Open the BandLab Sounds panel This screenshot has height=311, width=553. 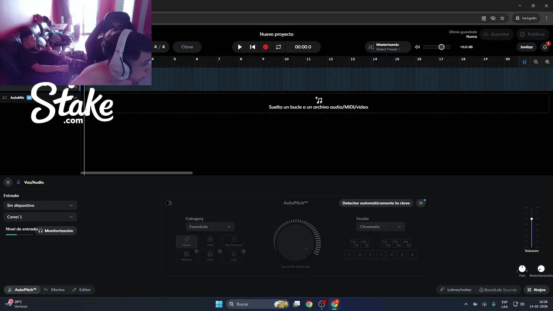pos(498,290)
